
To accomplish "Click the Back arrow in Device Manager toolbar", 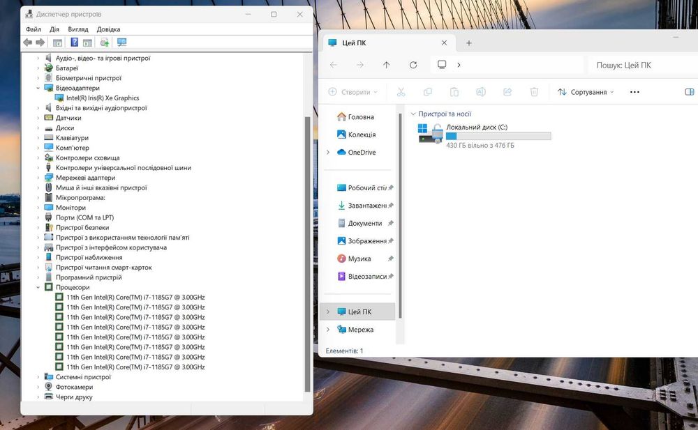I will pos(28,43).
